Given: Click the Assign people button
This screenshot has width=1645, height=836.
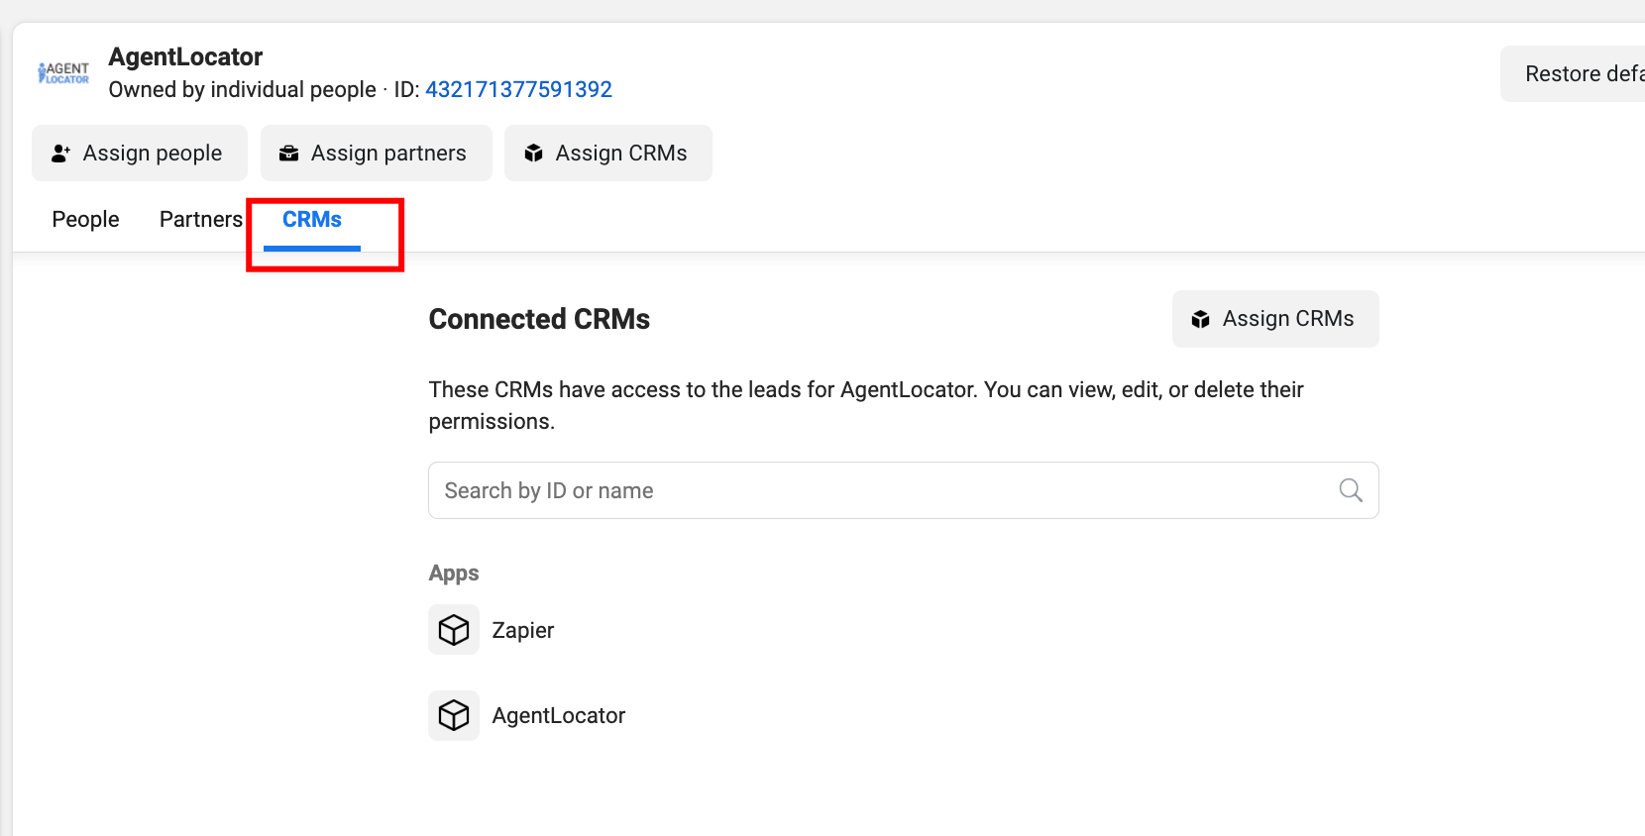Looking at the screenshot, I should (140, 153).
